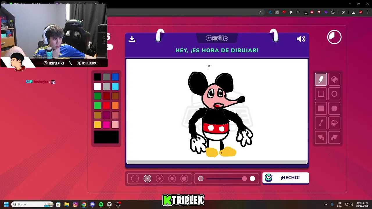Pick the bright green color swatch
Screen dimensions: 372x209
(x=97, y=106)
